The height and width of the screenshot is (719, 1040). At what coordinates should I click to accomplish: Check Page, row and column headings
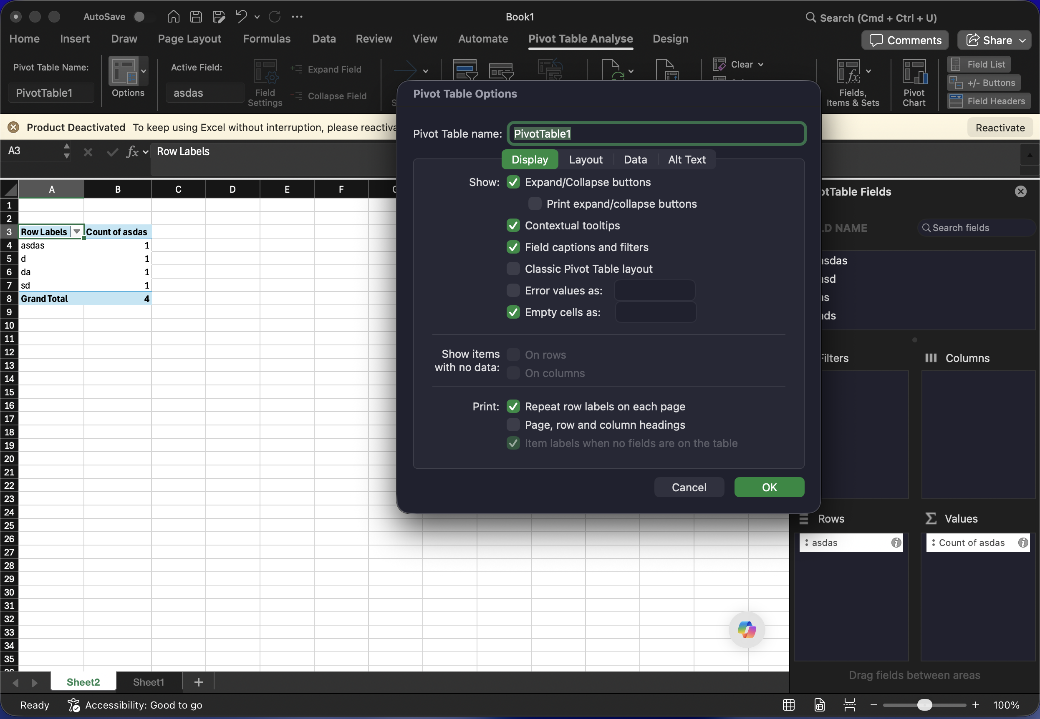point(513,425)
